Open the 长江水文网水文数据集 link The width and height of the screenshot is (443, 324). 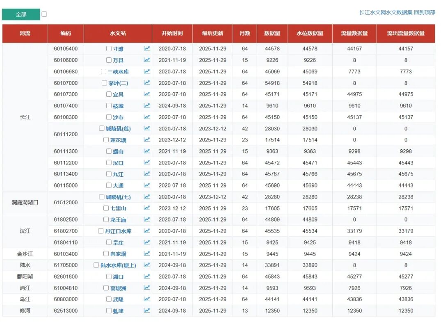pyautogui.click(x=386, y=12)
